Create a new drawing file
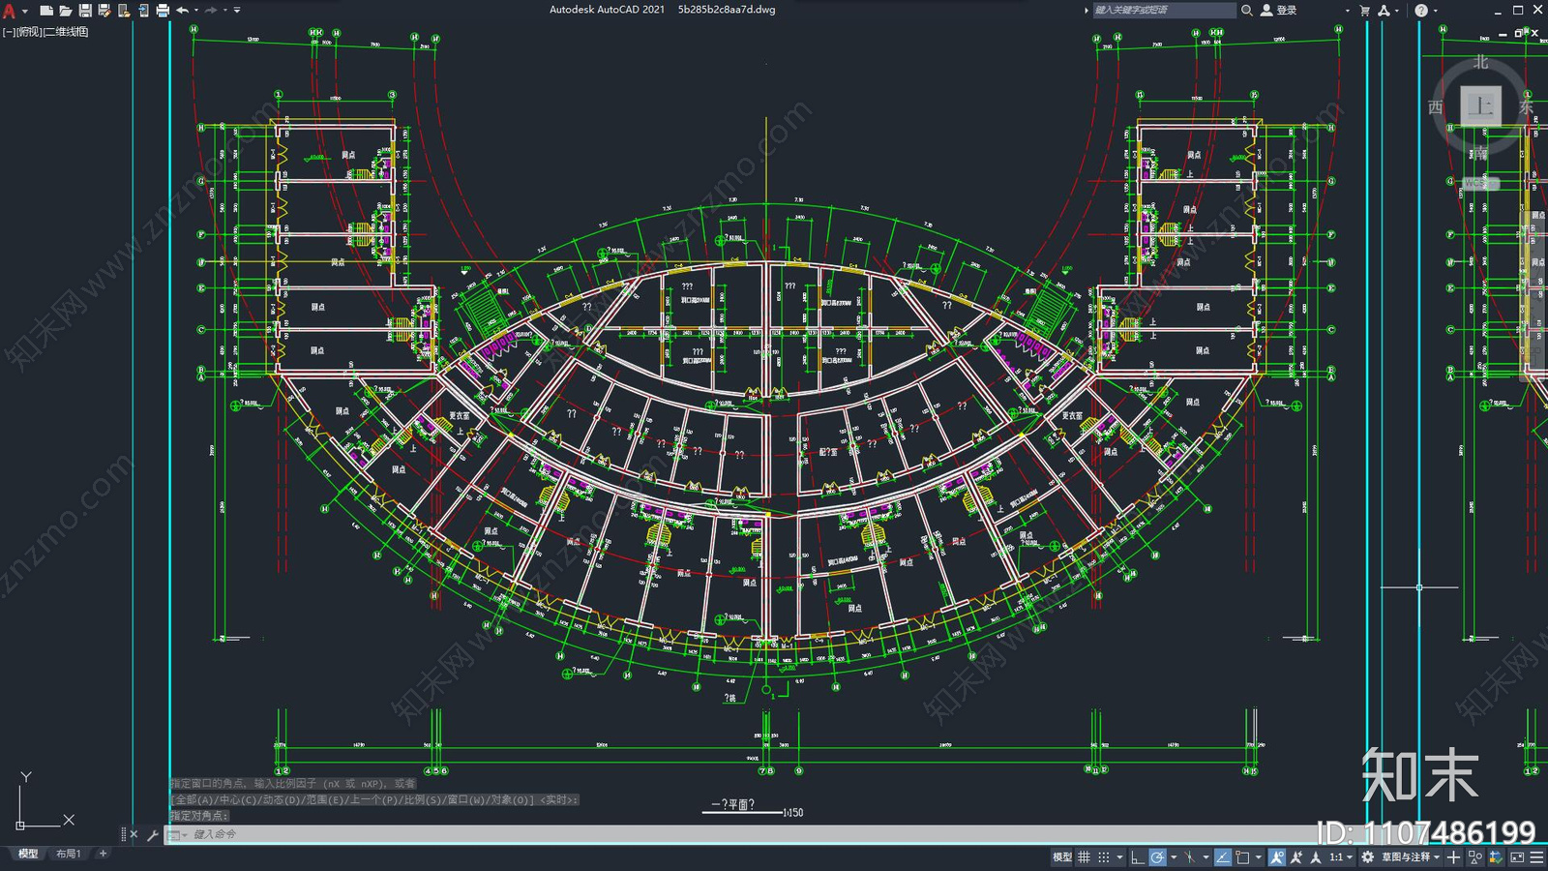 pyautogui.click(x=45, y=11)
